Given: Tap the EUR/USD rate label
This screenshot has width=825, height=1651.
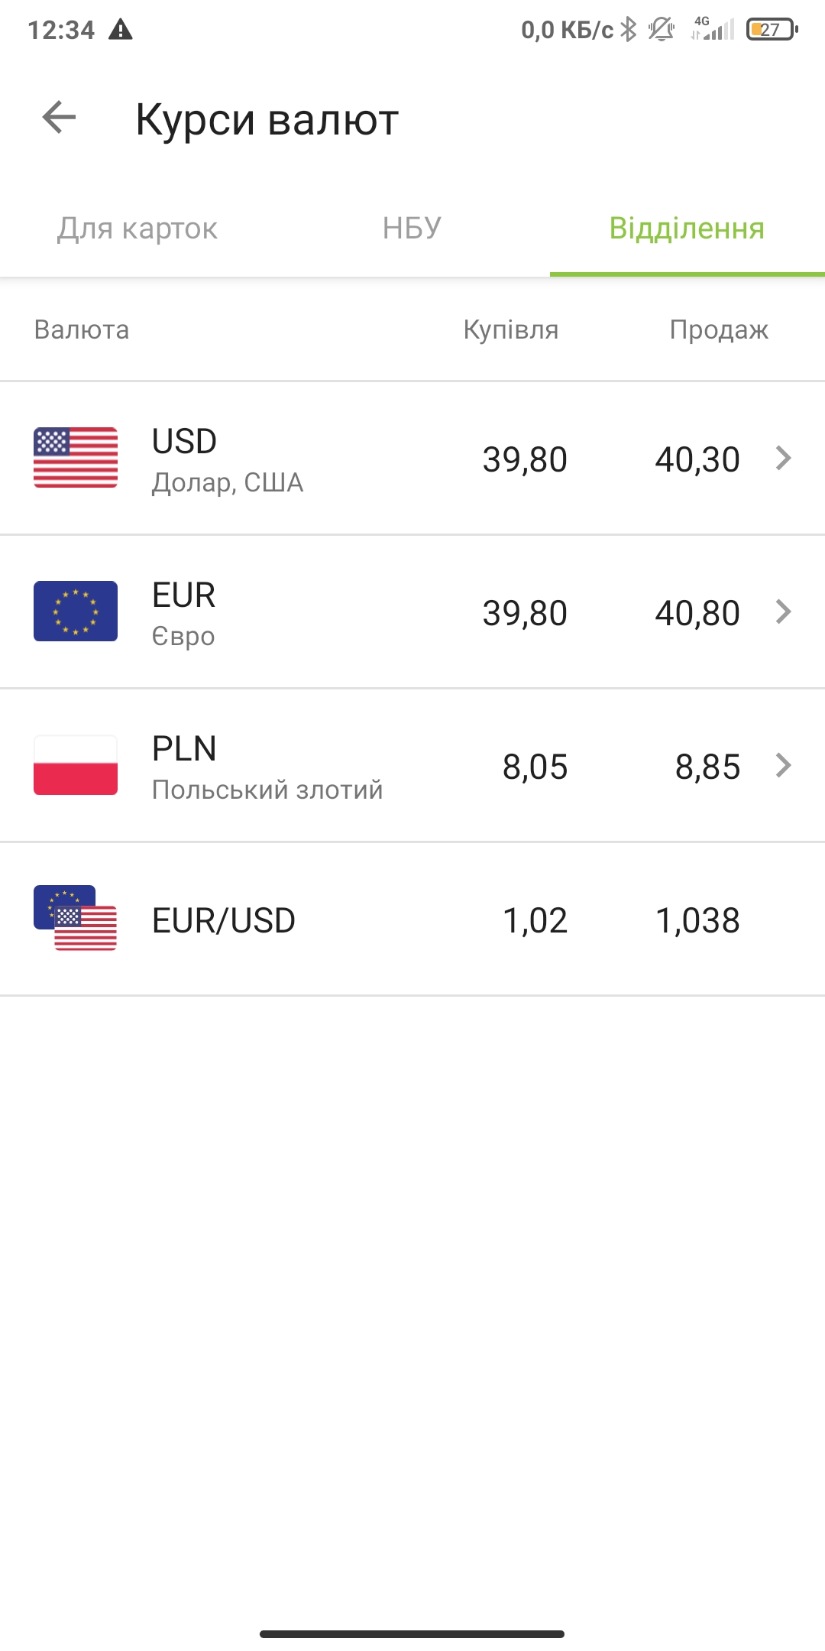Looking at the screenshot, I should (x=224, y=920).
